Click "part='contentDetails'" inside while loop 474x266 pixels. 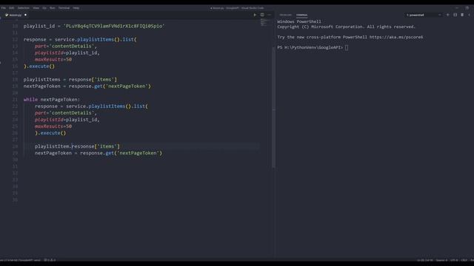point(66,113)
